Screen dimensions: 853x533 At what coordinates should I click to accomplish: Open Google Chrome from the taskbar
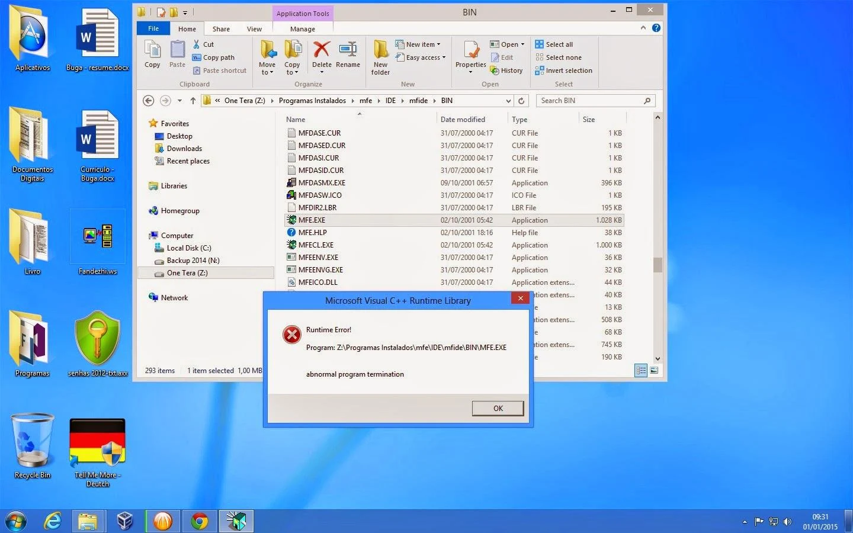coord(200,521)
